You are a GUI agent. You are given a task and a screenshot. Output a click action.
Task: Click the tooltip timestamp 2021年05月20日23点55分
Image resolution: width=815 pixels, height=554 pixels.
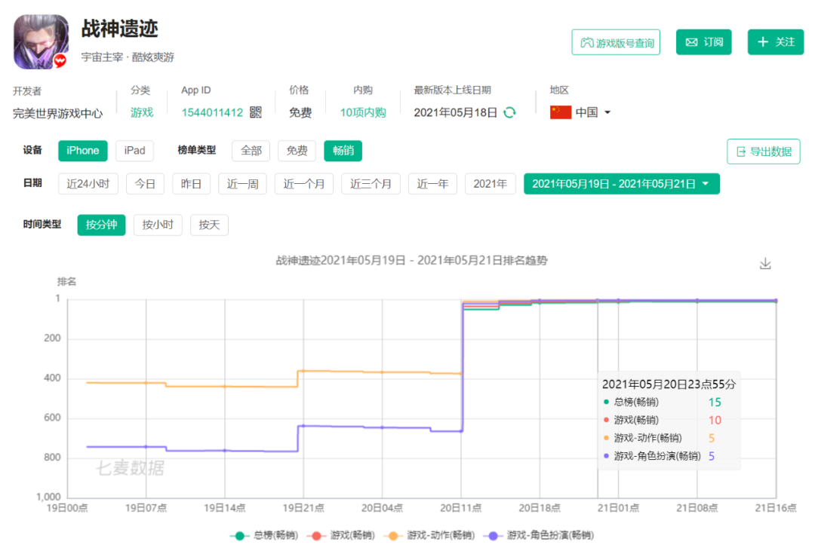669,384
